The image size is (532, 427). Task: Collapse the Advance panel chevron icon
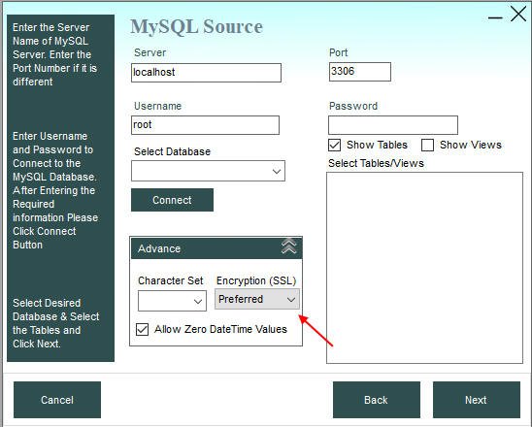click(288, 246)
